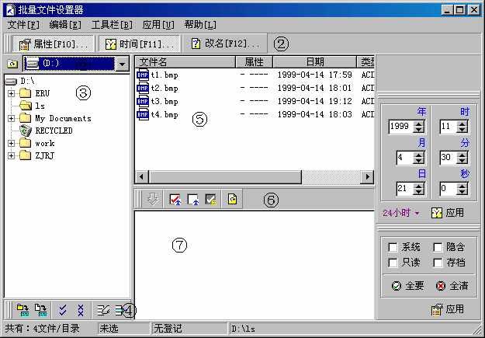Screen dimensions: 485x338
Task: Toggle the 只读 (read-only) checkbox
Action: tap(393, 263)
